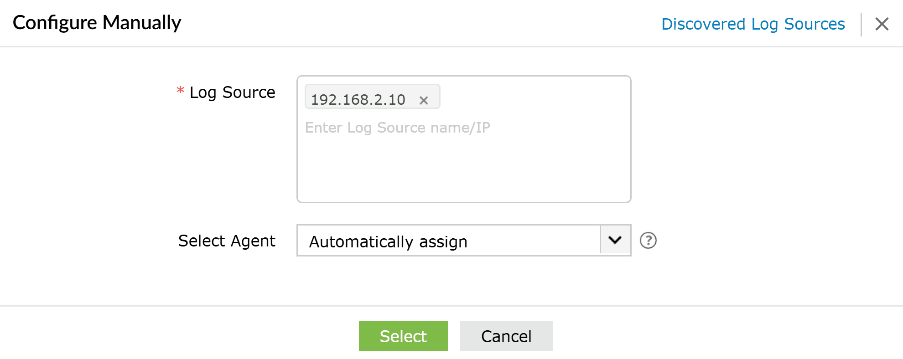Open the Automatically assign agent selector
The height and width of the screenshot is (359, 903).
point(463,241)
